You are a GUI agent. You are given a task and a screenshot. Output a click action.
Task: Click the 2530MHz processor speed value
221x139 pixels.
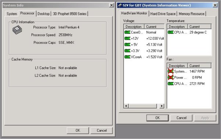(x=65, y=35)
